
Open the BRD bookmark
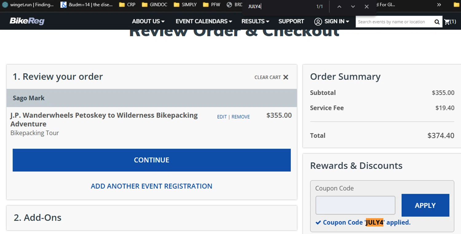234,5
